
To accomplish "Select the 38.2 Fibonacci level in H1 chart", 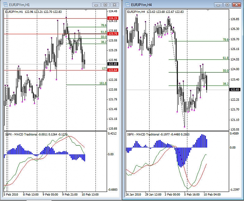I will [103, 42].
